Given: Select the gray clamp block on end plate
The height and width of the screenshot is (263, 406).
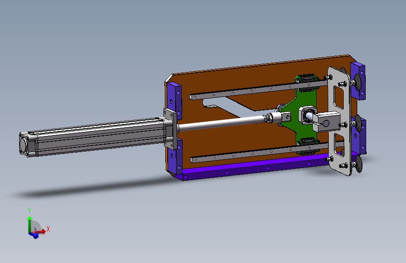Looking at the screenshot, I should click(326, 121).
